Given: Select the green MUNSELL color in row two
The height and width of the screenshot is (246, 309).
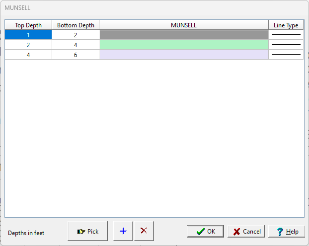Looking at the screenshot, I should point(184,45).
